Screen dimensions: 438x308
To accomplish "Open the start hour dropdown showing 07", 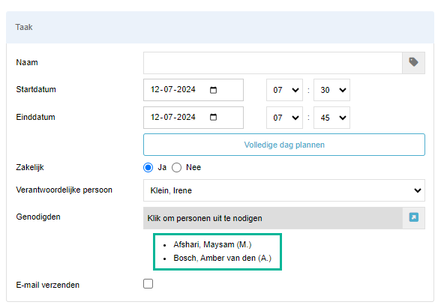I will (x=284, y=90).
